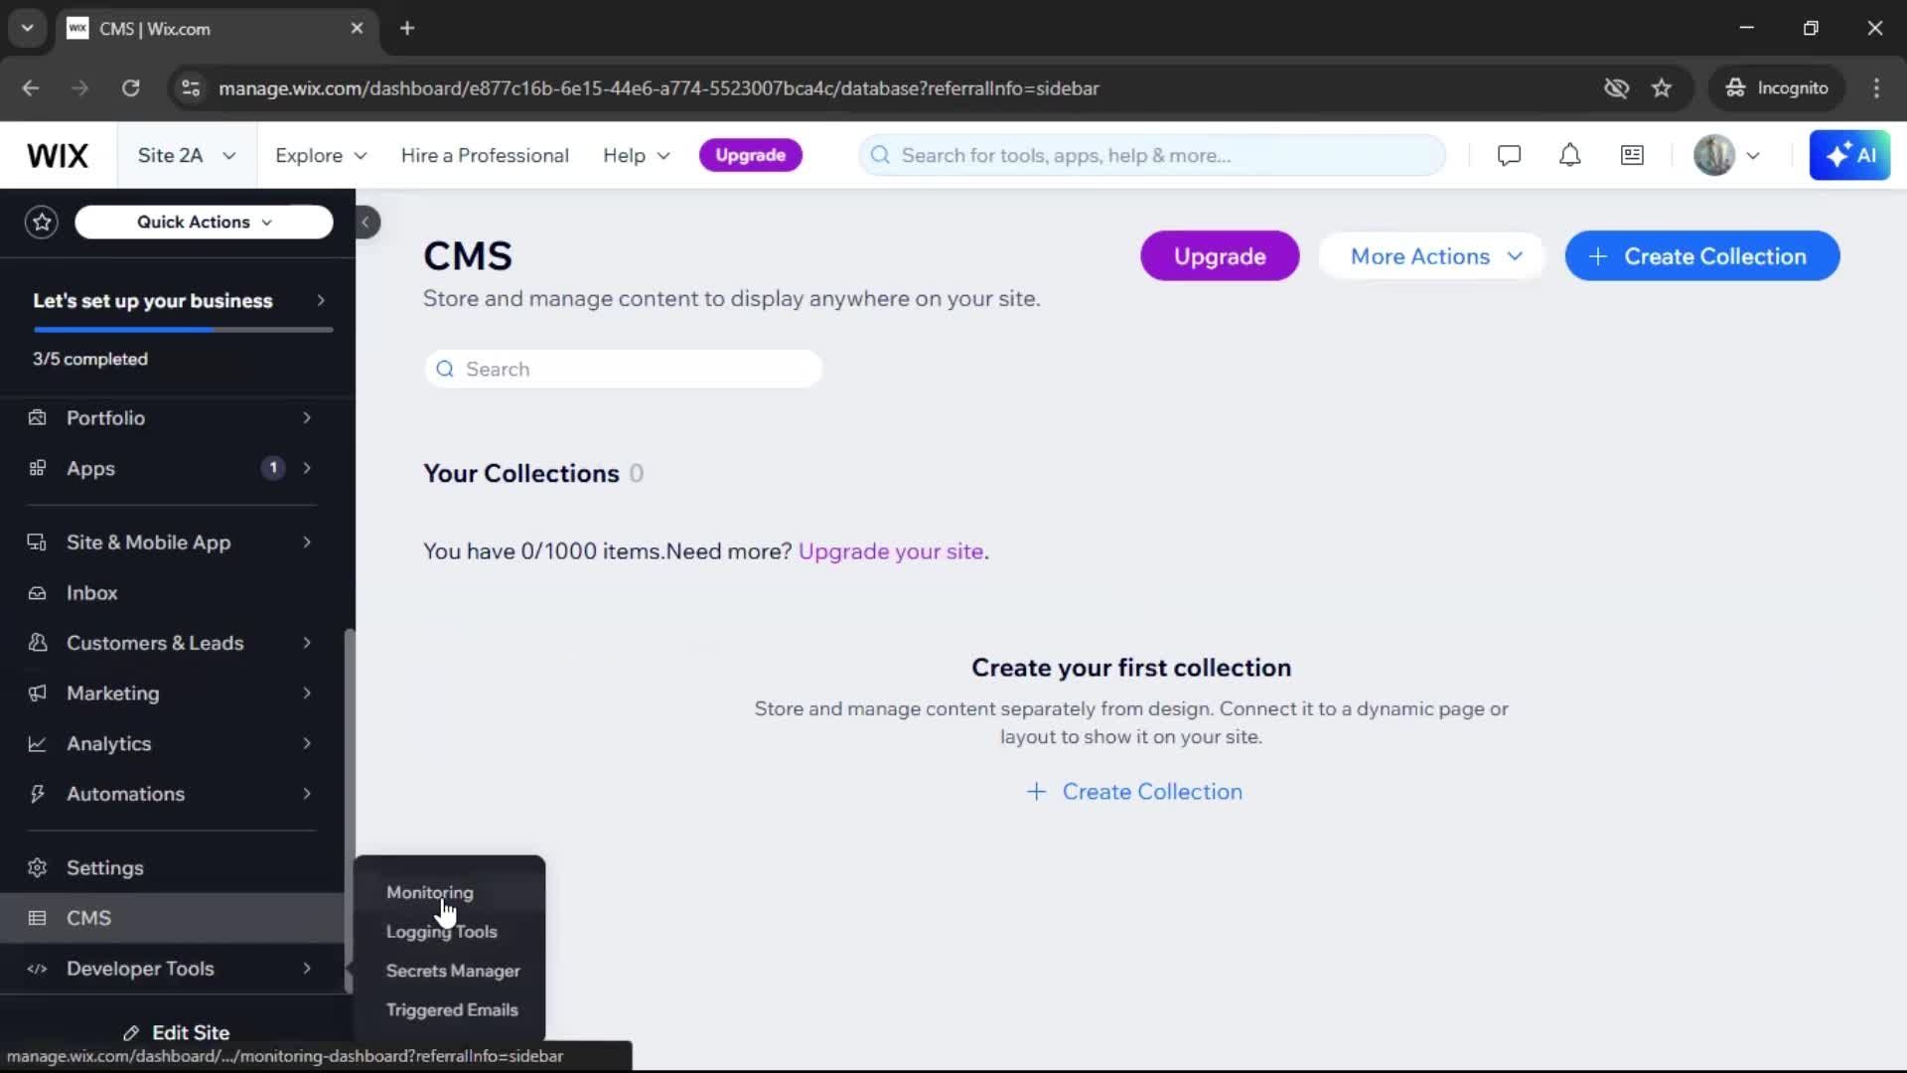Select Logging Tools from the submenu
1907x1073 pixels.
pyautogui.click(x=441, y=932)
